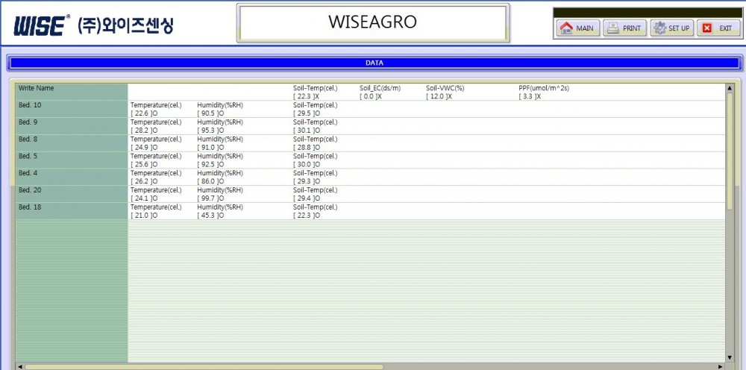The height and width of the screenshot is (370, 746).
Task: Click the PRINT printer icon
Action: (x=614, y=28)
